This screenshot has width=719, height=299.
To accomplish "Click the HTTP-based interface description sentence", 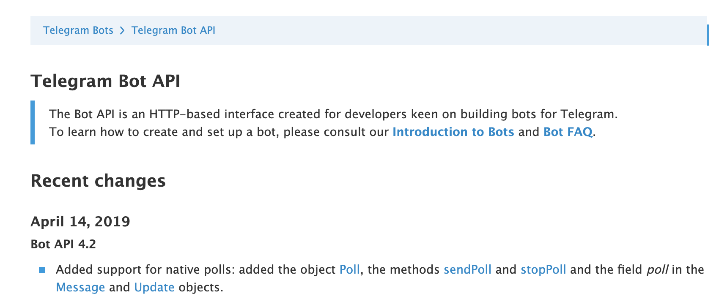I will [x=333, y=114].
